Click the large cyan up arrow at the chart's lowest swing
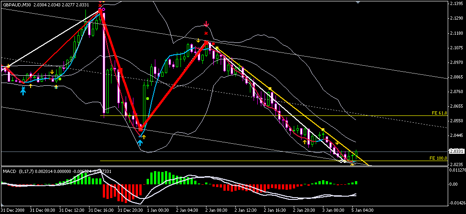 tap(140, 142)
